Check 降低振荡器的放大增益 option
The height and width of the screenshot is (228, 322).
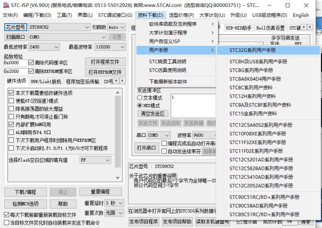(x=11, y=108)
